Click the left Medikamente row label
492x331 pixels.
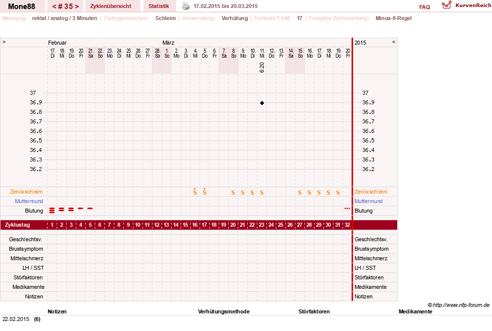[x=28, y=287]
